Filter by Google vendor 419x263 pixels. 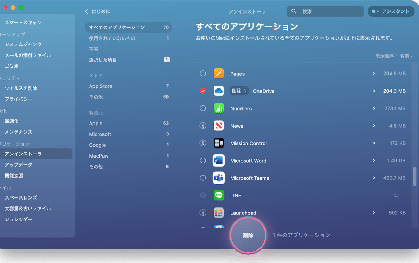[129, 145]
